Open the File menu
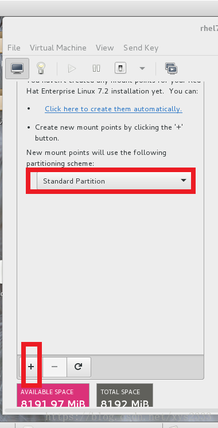This screenshot has height=428, width=218. pyautogui.click(x=14, y=48)
